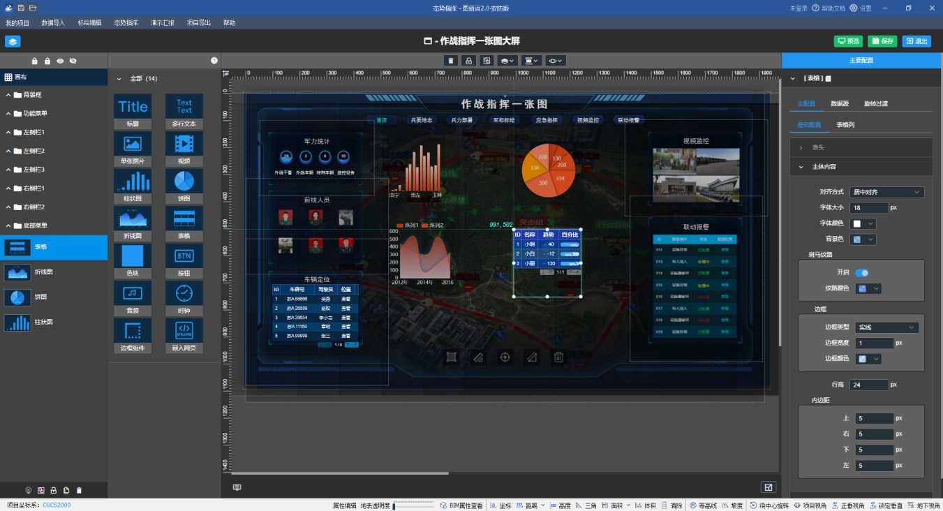Switch to the 旋转过渡 tab
Screen dimensions: 943x511
pyautogui.click(x=876, y=103)
